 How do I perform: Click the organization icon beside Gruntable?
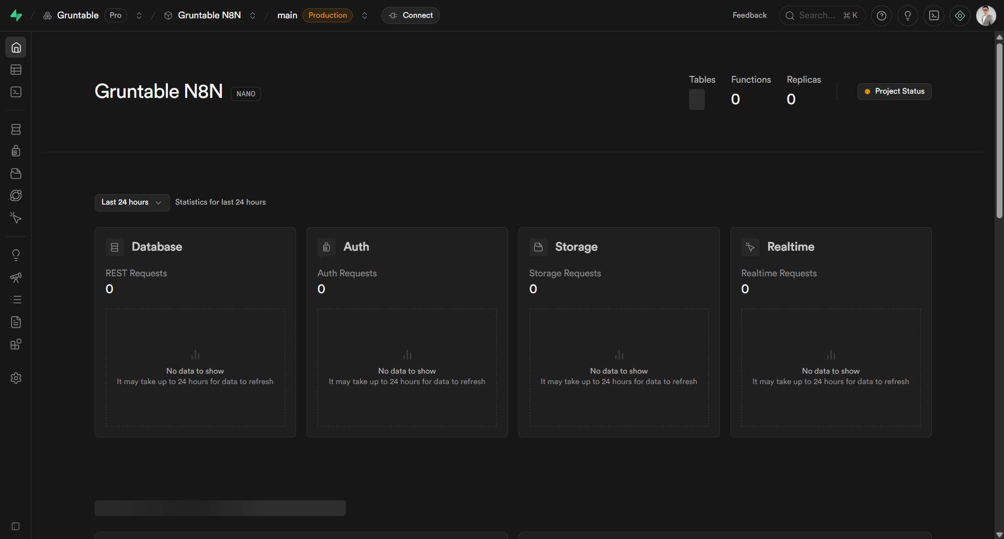48,16
